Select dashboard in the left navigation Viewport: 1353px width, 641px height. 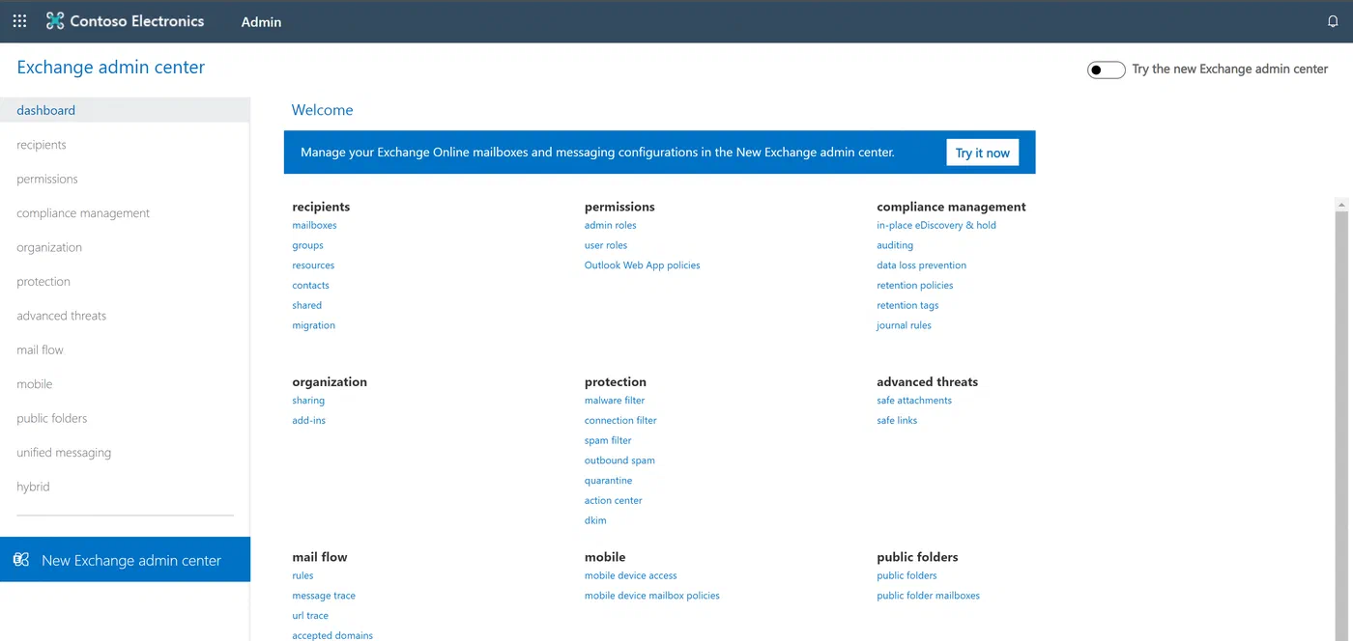click(x=125, y=110)
